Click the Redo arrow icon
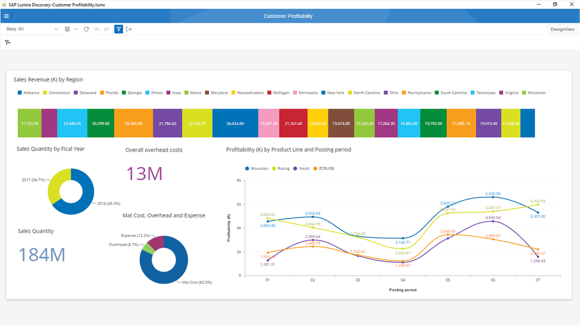Viewport: 580px width, 325px height. pyautogui.click(x=106, y=29)
